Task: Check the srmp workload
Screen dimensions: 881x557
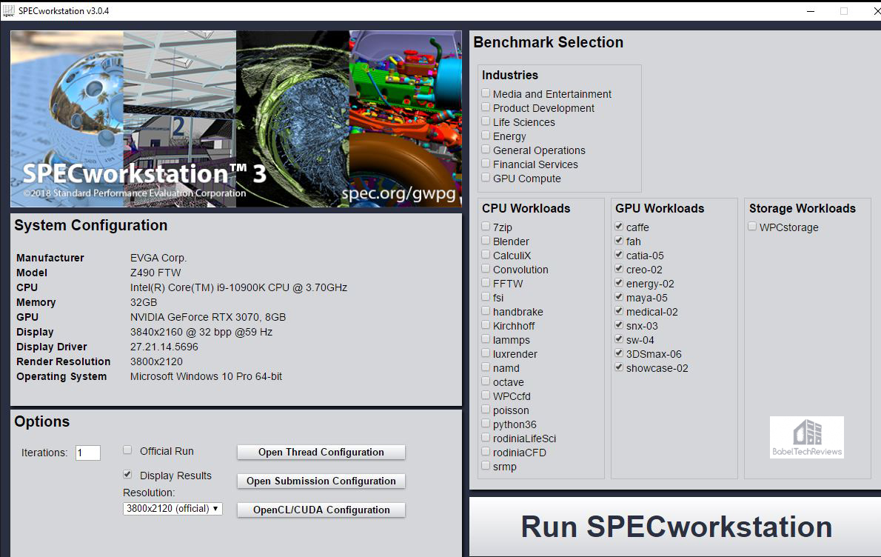Action: pyautogui.click(x=486, y=465)
